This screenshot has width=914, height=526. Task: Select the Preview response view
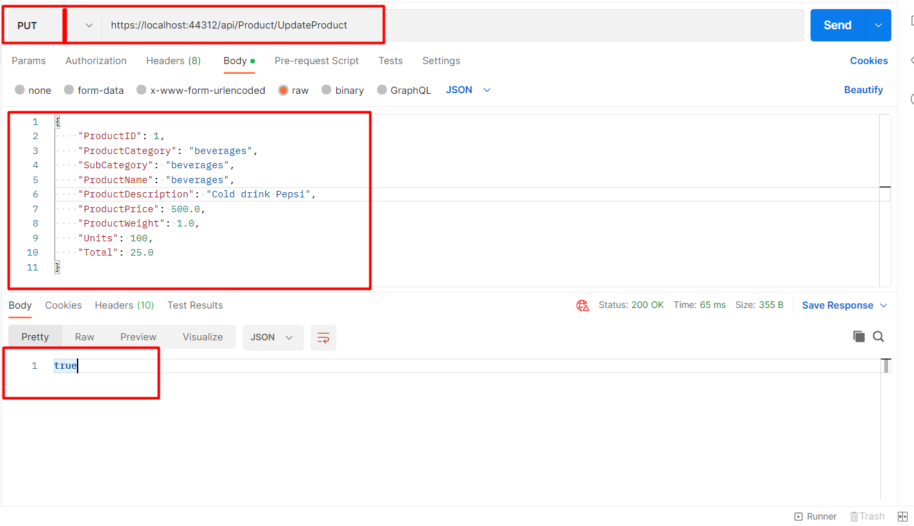pos(138,337)
